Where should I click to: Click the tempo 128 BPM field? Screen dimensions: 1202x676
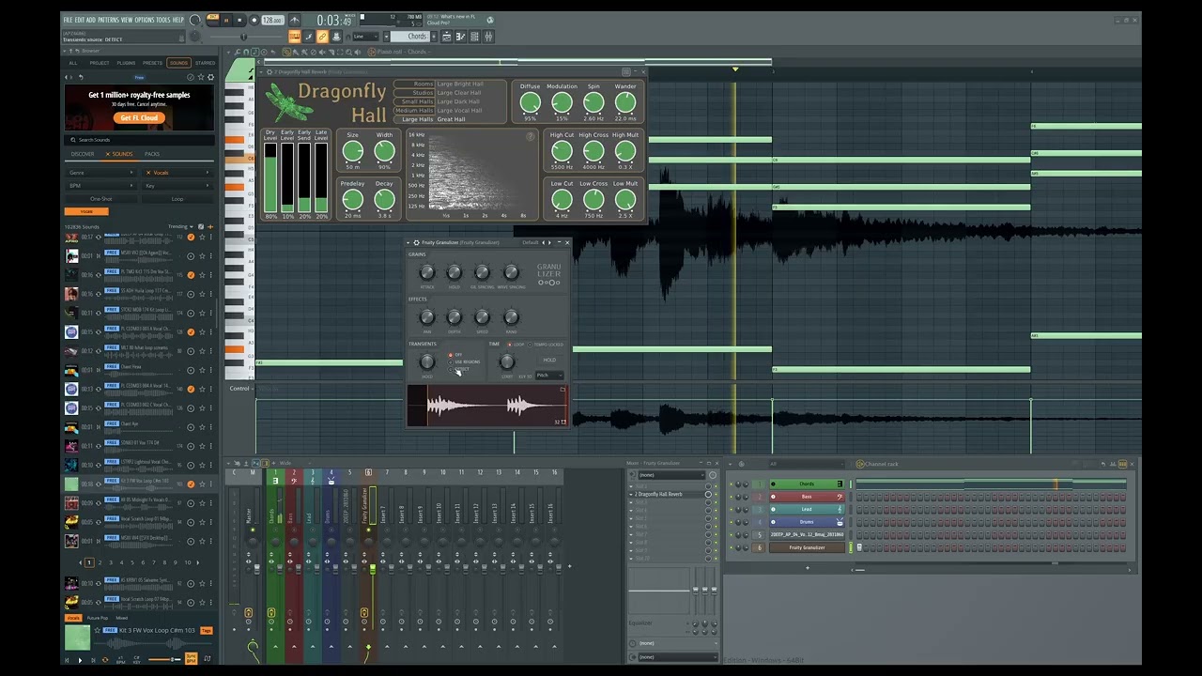point(272,20)
